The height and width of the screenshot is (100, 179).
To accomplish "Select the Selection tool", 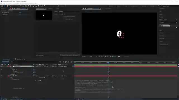I will click(x=5, y=6).
